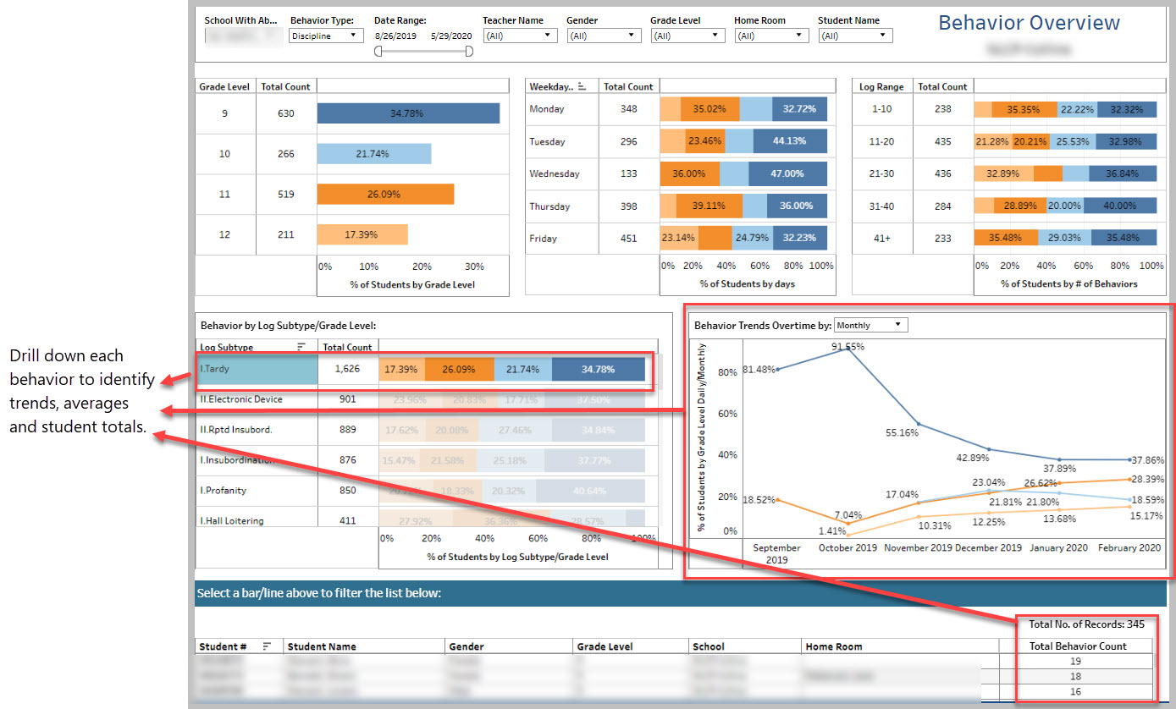The image size is (1176, 709).
Task: Select the I.Tardy log subtype row
Action: 257,369
